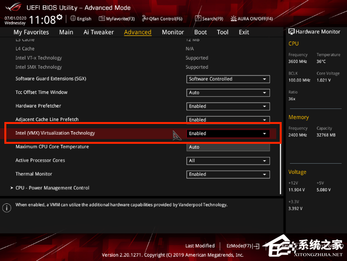Click the settings gear next to clock
This screenshot has width=347, height=261.
(60, 17)
